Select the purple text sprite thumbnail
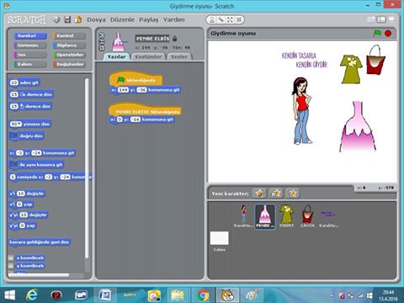The image size is (404, 303). pos(328,216)
